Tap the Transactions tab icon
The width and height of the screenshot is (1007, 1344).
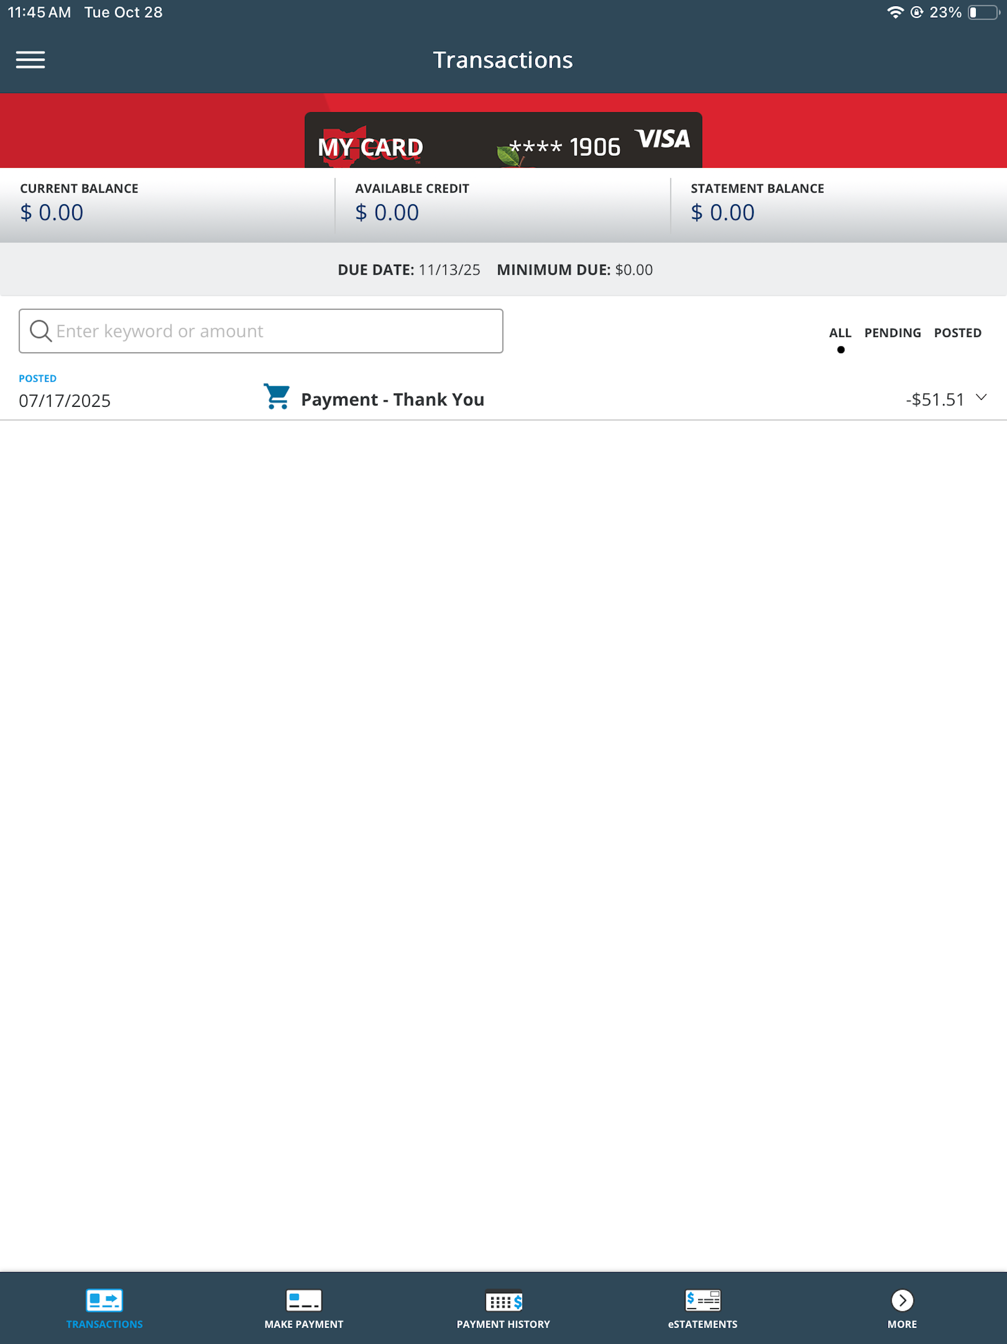(104, 1300)
